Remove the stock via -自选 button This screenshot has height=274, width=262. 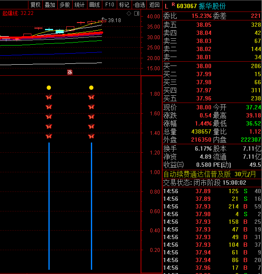pyautogui.click(x=139, y=5)
